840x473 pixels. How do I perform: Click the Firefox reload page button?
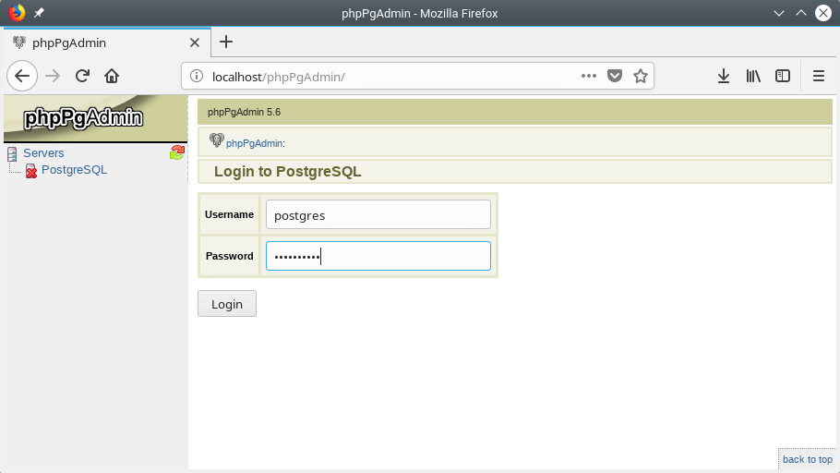point(82,76)
